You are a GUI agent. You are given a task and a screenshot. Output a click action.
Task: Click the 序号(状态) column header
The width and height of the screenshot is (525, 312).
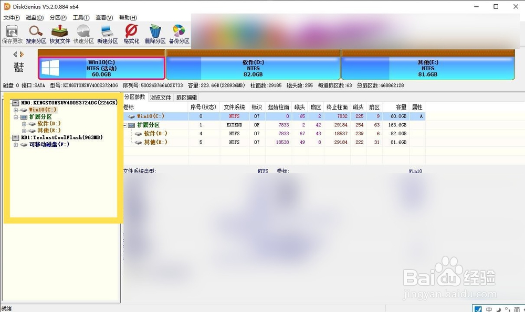click(x=203, y=107)
